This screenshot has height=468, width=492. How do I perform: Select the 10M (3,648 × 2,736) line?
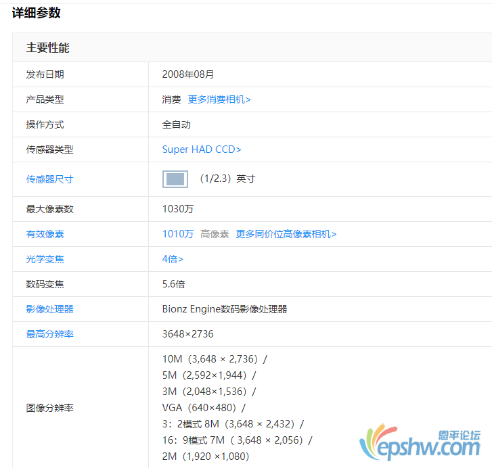(x=215, y=359)
